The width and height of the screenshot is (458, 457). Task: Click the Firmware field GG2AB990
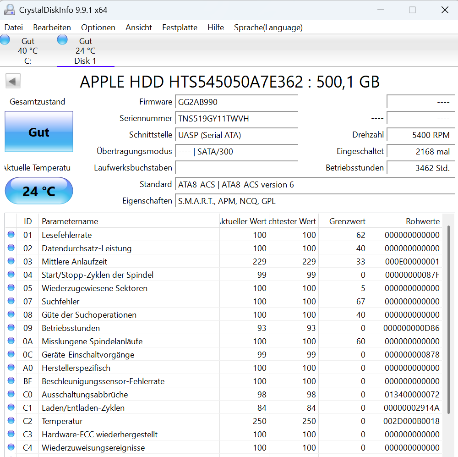[x=237, y=102]
